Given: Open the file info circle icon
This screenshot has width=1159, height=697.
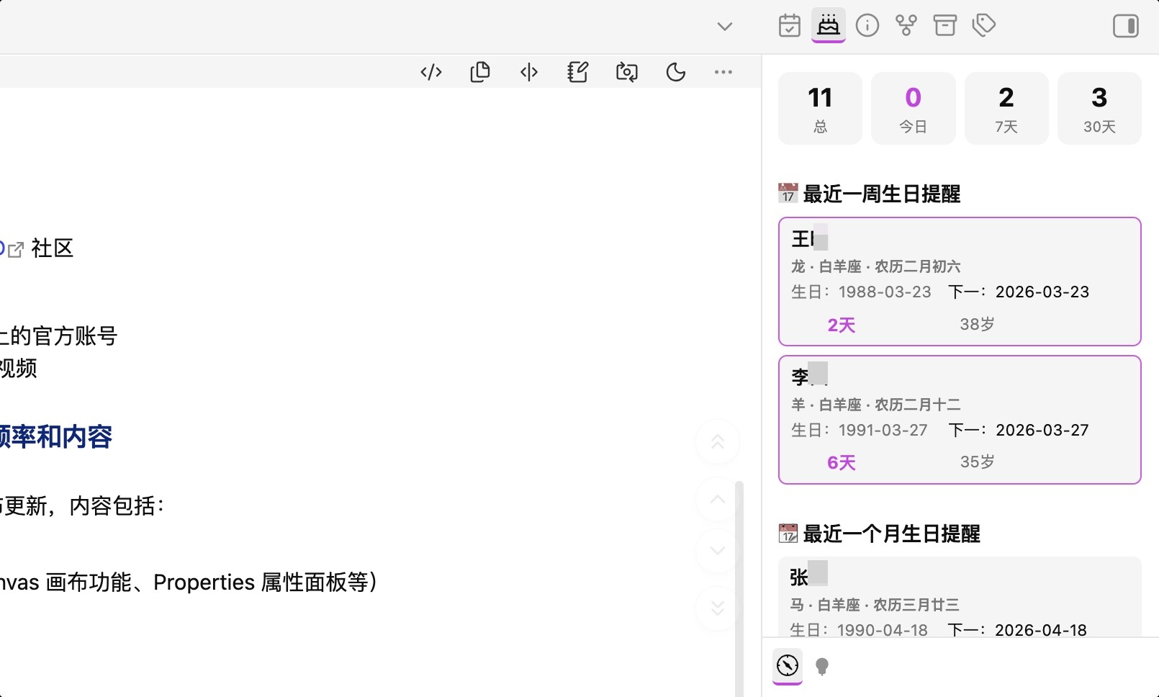Looking at the screenshot, I should point(867,26).
